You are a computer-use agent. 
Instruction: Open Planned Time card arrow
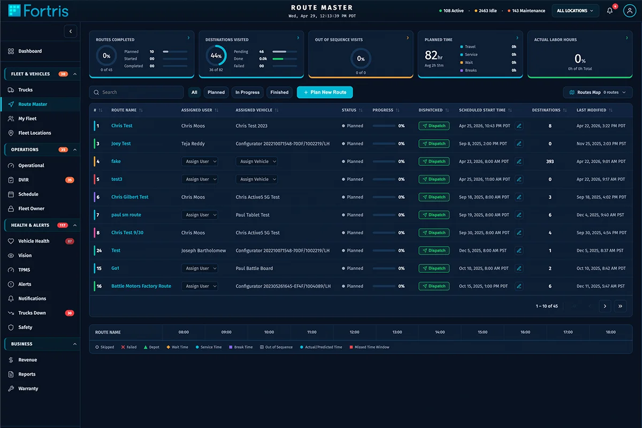(517, 38)
